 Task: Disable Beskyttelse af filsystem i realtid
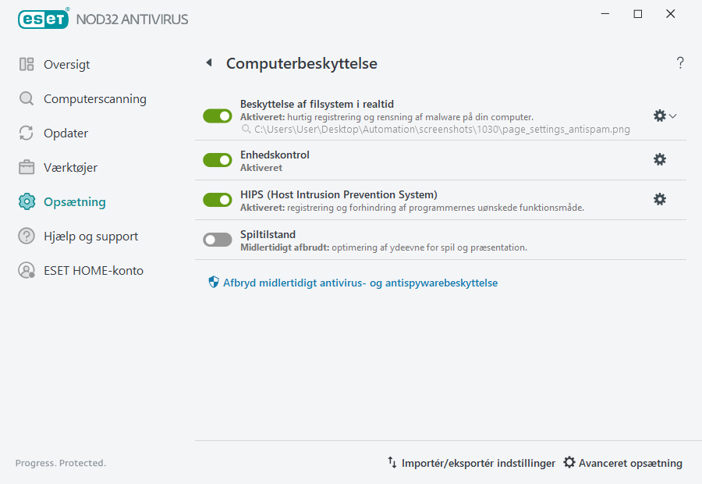point(217,116)
